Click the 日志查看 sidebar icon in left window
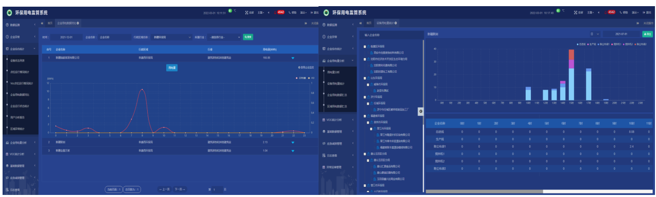 coord(7,190)
